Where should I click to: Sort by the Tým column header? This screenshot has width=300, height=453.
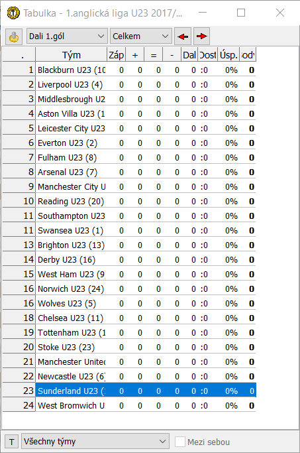pyautogui.click(x=72, y=55)
